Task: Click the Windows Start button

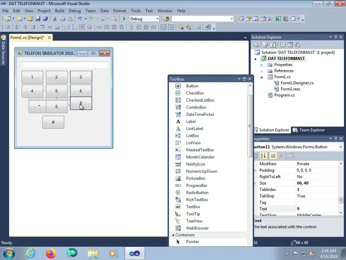Action: 9,253
